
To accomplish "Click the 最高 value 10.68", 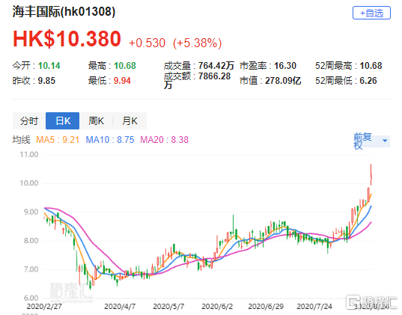I will (125, 66).
